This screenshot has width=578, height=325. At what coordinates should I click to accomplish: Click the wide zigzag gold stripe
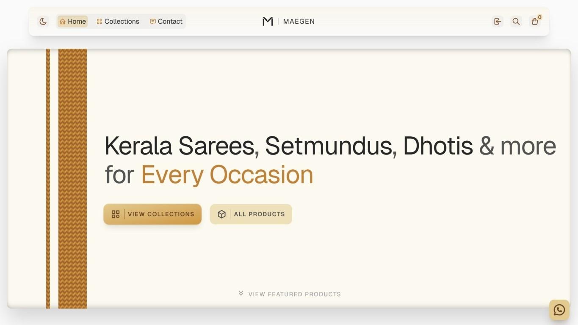72,178
